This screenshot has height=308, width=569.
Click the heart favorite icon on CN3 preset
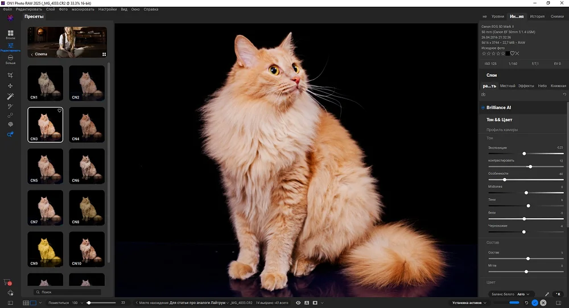[59, 111]
